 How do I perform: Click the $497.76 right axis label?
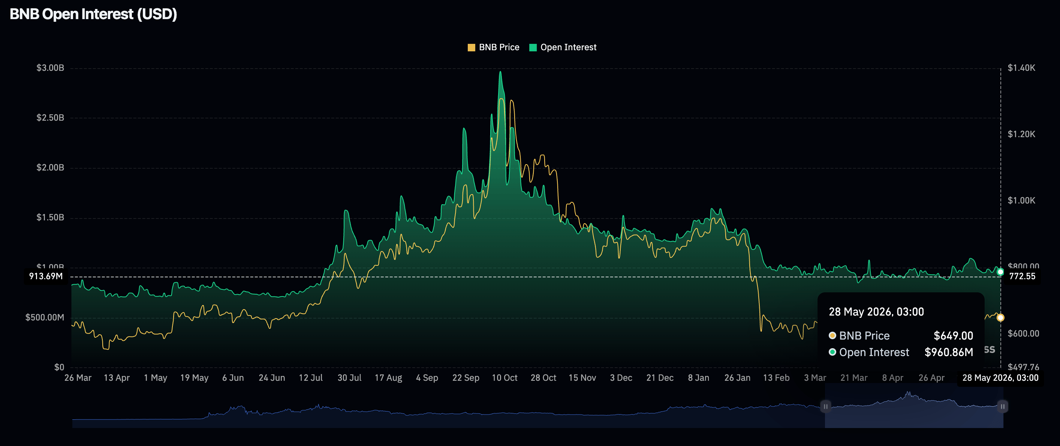coord(1023,367)
